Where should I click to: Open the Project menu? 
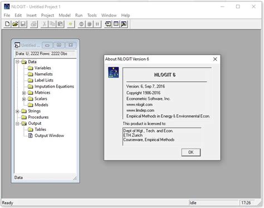[x=47, y=16]
